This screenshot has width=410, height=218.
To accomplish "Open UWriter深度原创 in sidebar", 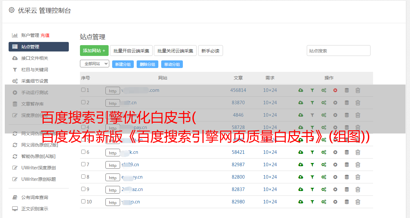I will (39, 168).
